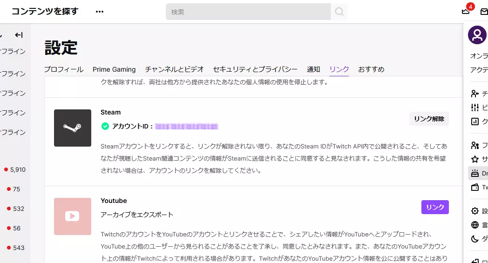The width and height of the screenshot is (488, 263).
Task: Open the three-dots more menu
Action: [100, 12]
